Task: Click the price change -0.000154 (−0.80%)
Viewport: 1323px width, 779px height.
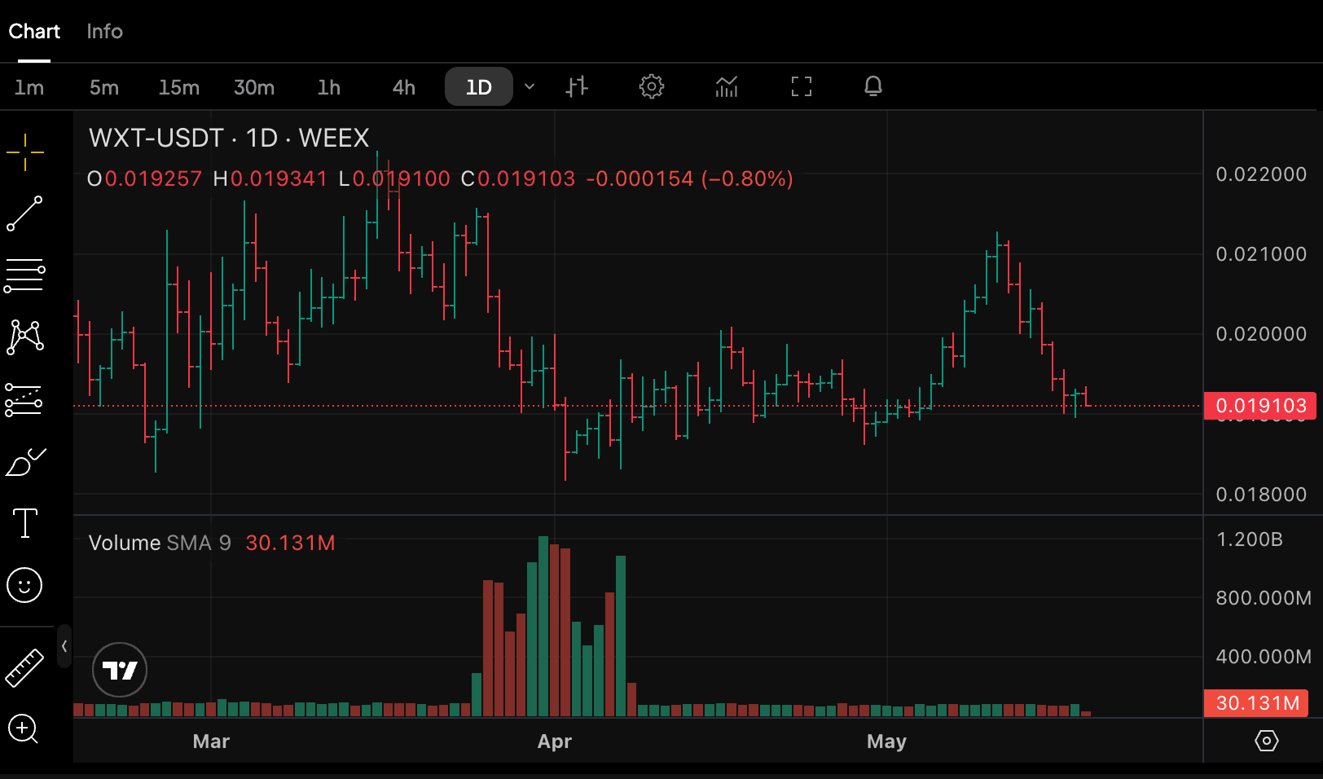Action: 690,178
